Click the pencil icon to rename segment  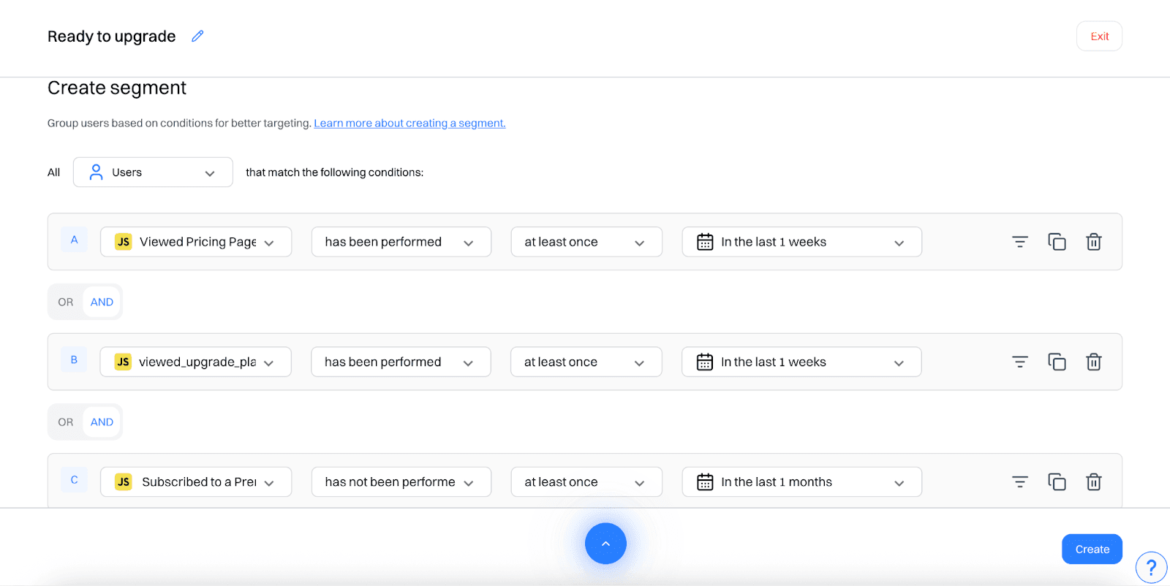(x=197, y=37)
